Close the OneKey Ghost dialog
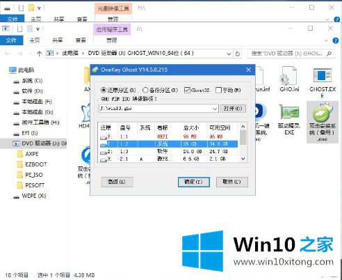This screenshot has width=342, height=280. click(249, 70)
